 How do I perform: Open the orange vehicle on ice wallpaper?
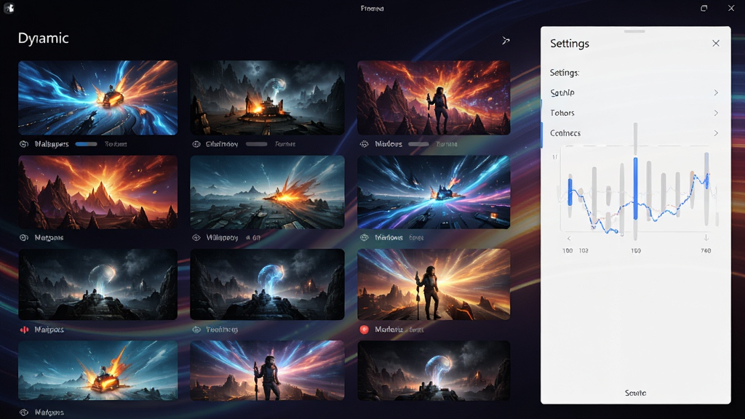98,370
